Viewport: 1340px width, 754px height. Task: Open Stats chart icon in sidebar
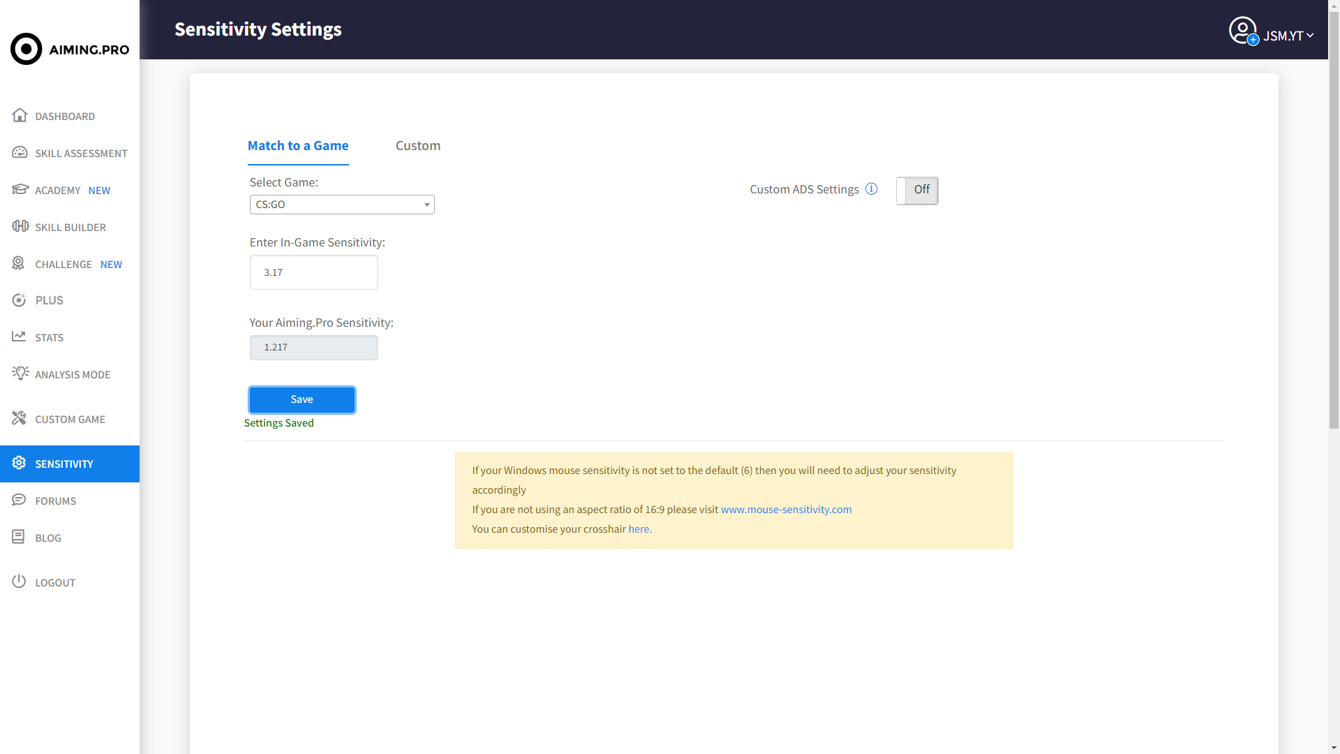19,337
